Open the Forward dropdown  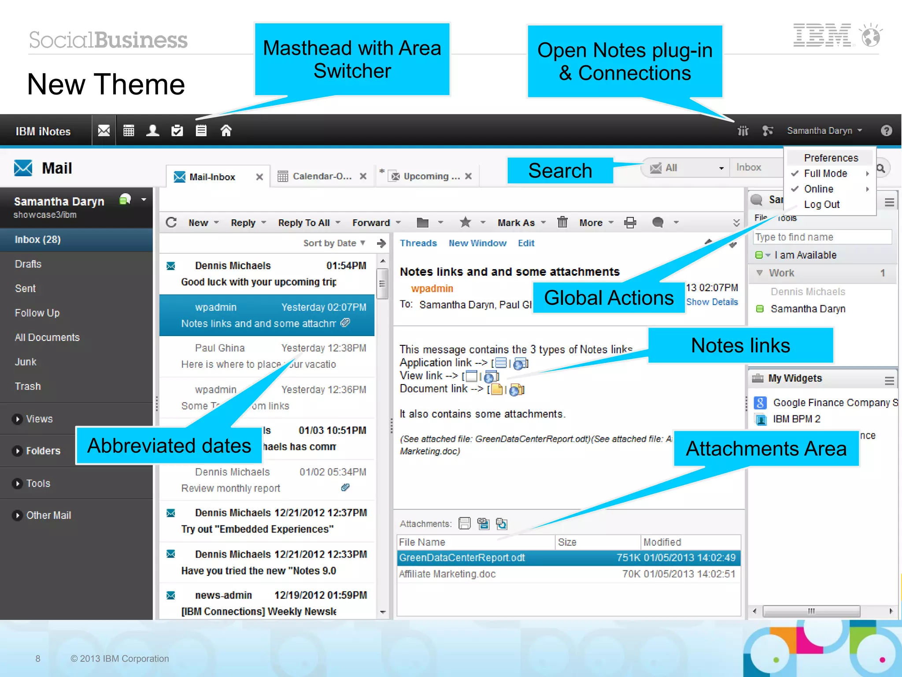click(x=398, y=222)
